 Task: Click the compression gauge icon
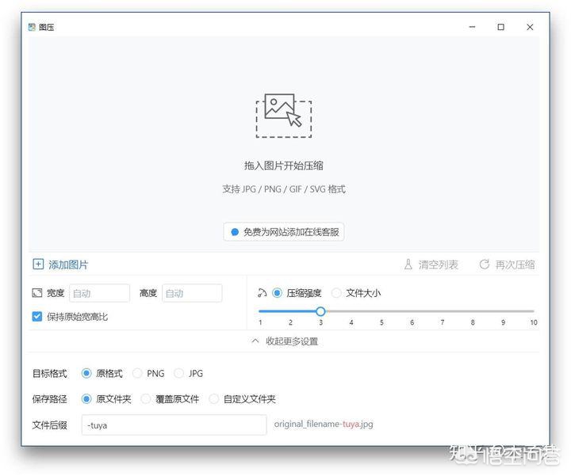pyautogui.click(x=263, y=293)
